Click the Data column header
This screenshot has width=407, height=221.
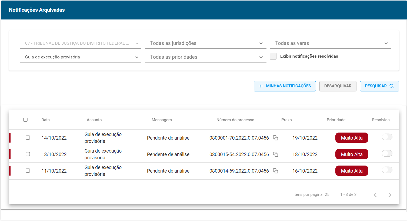45,120
